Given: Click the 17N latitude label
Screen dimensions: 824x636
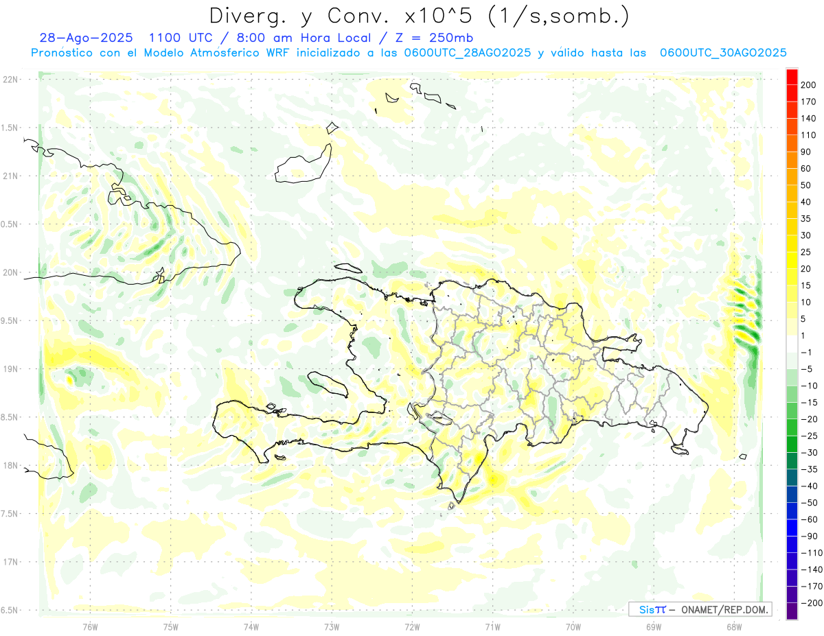Looking at the screenshot, I should click(x=10, y=562).
